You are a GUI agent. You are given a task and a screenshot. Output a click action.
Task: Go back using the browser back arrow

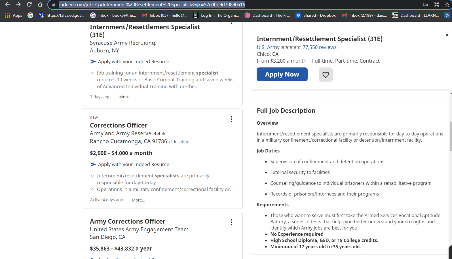pos(8,5)
